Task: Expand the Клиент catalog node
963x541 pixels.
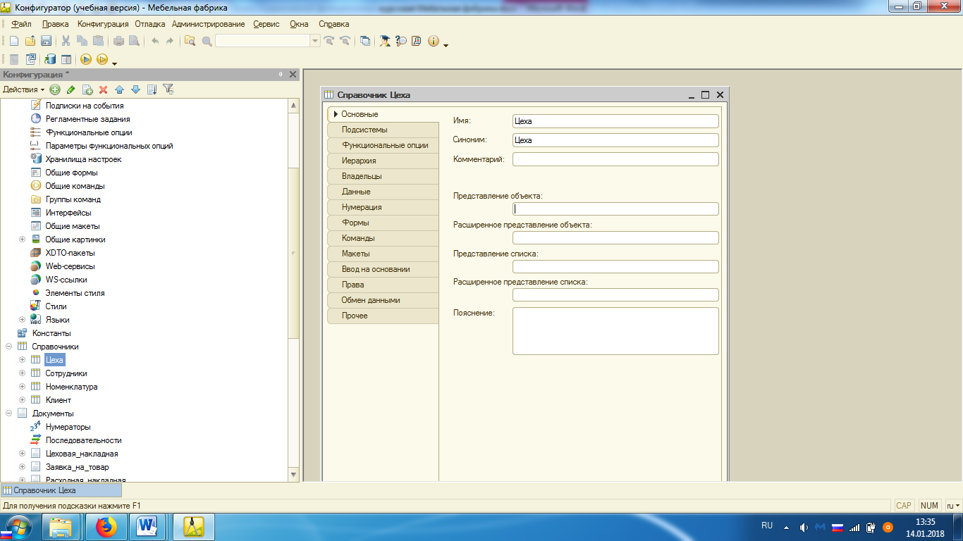Action: pos(22,400)
